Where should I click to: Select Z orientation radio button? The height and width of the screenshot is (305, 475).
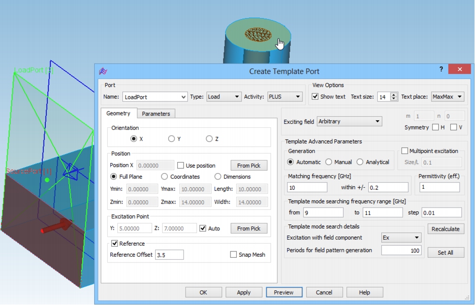[209, 139]
